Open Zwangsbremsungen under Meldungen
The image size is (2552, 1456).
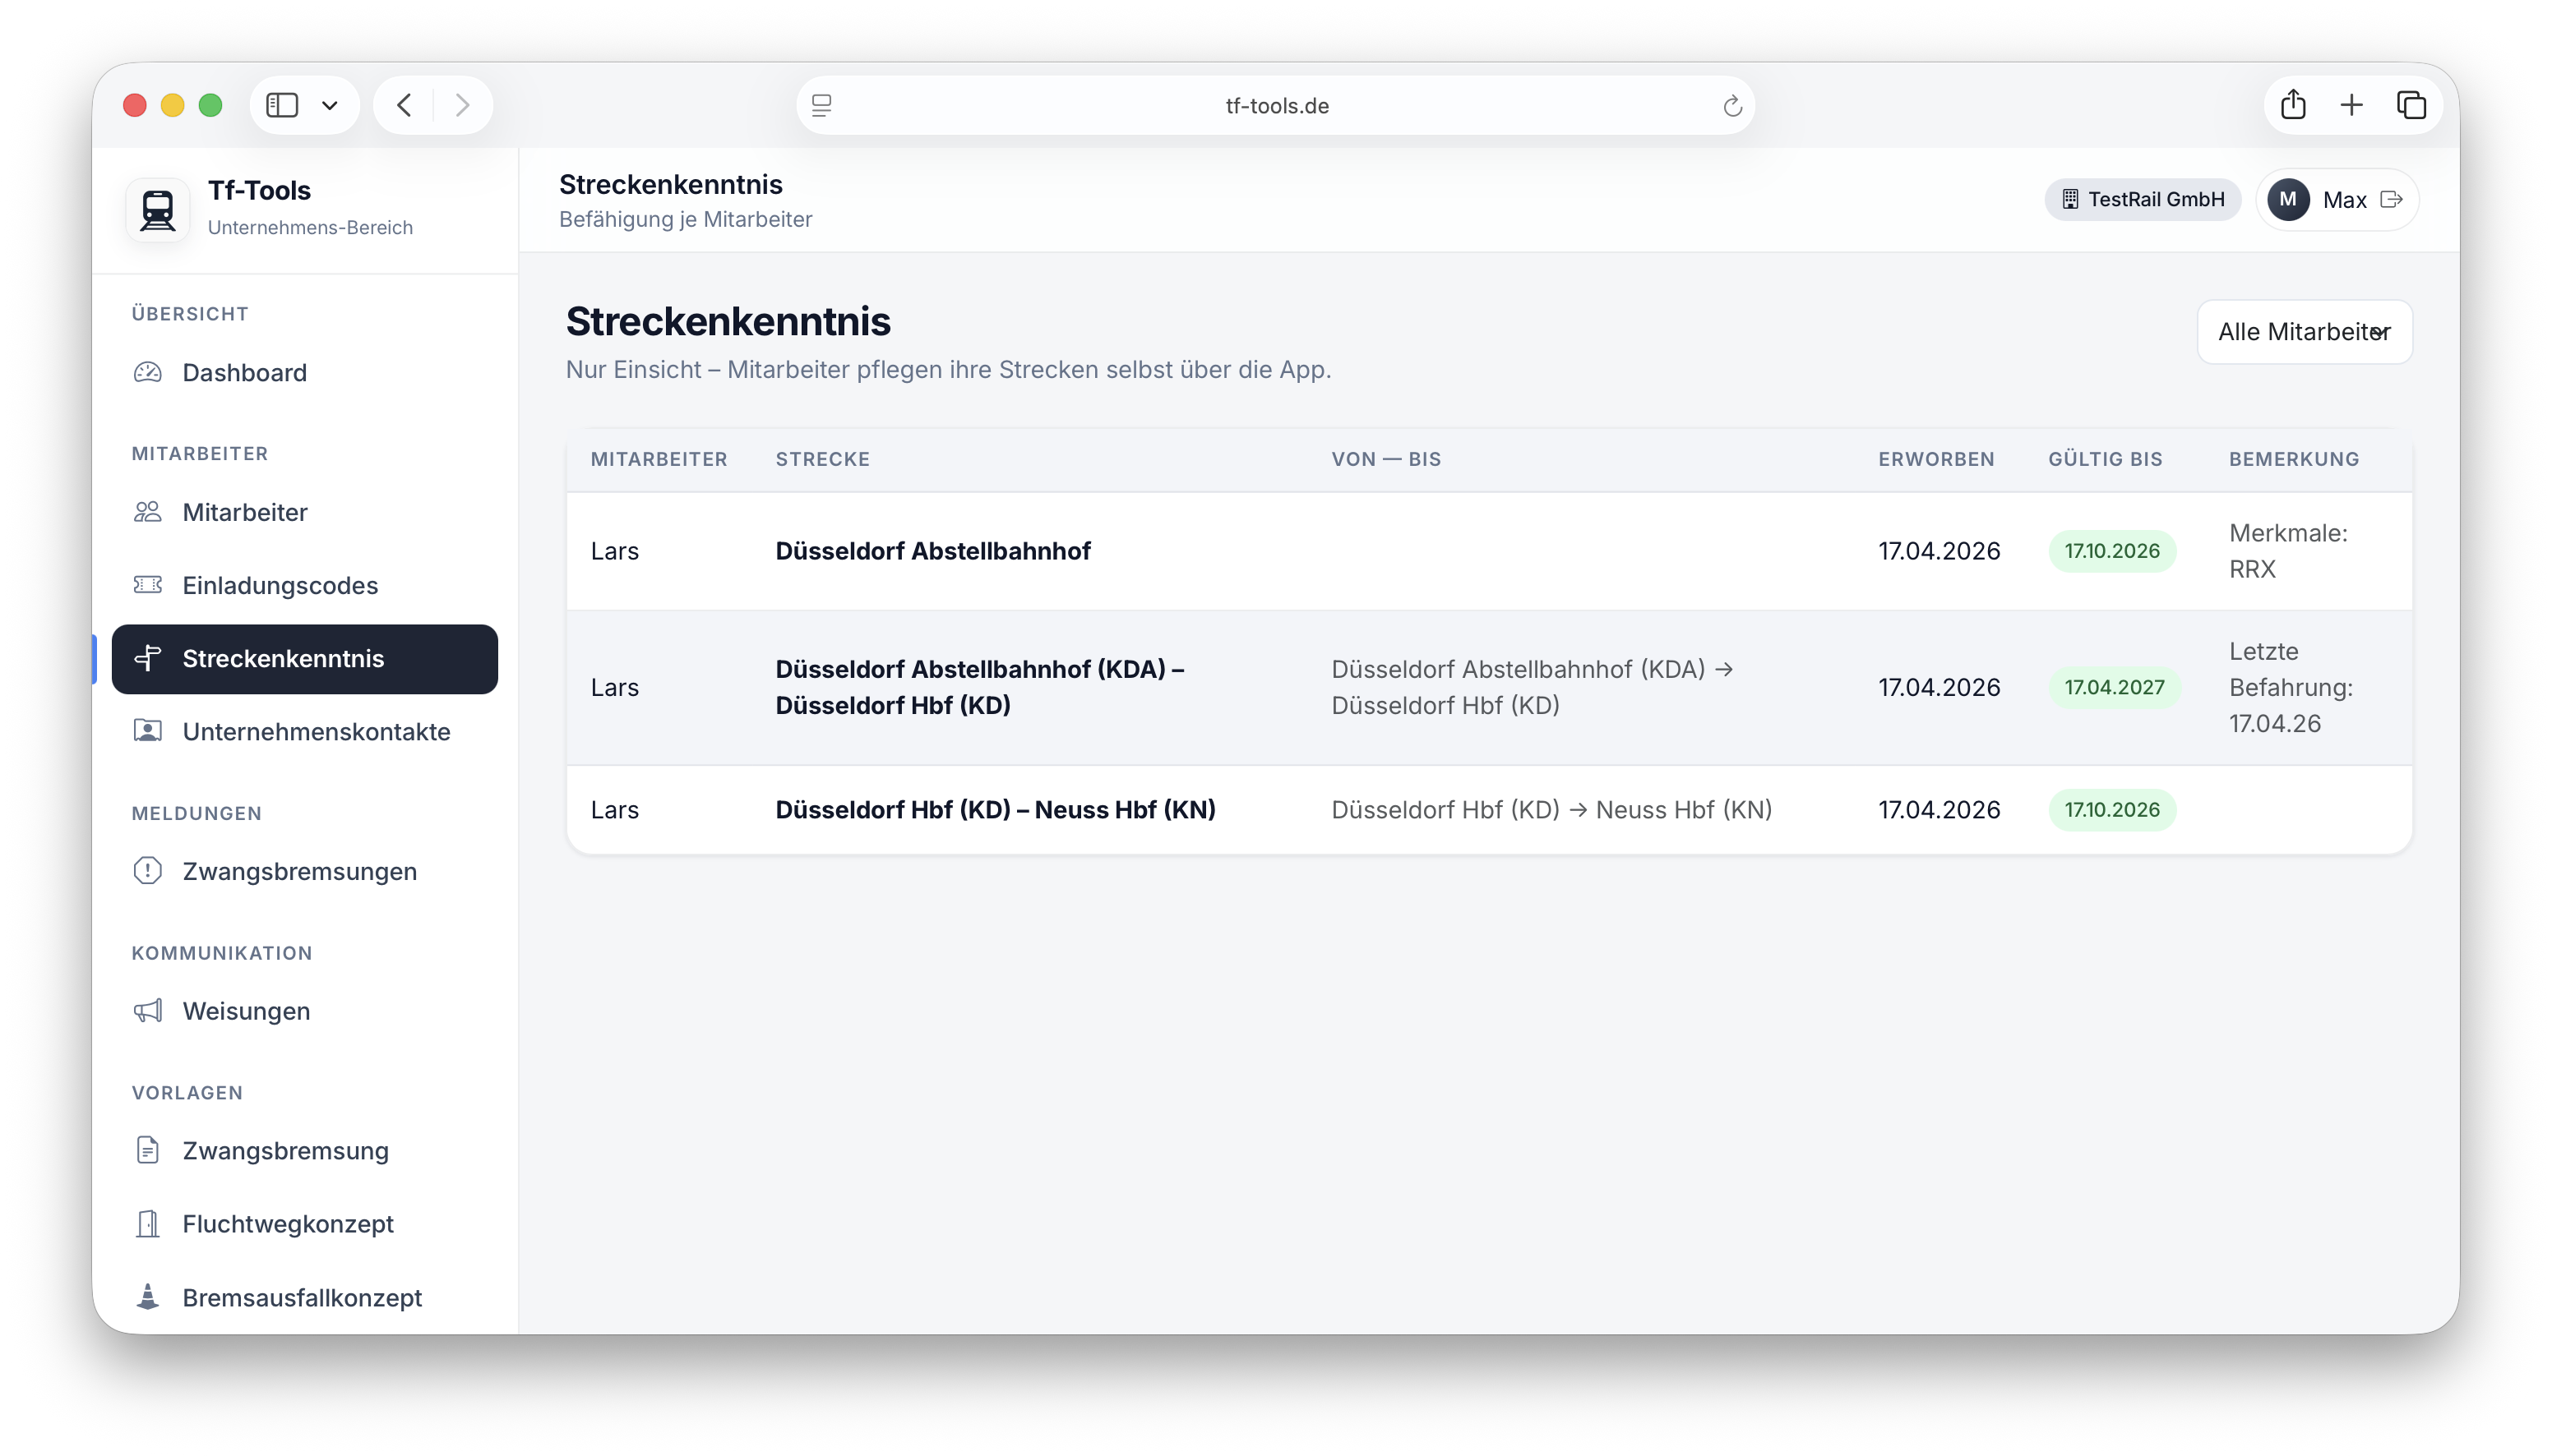[299, 872]
